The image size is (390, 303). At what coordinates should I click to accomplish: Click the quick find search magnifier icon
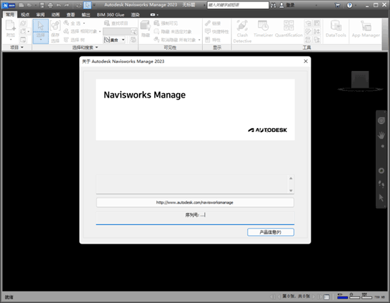pyautogui.click(x=133, y=31)
